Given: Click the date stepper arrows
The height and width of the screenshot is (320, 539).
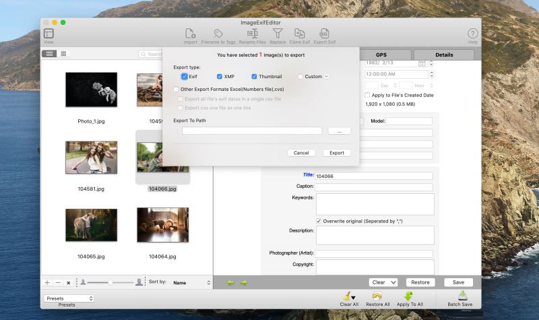Looking at the screenshot, I should tap(431, 63).
